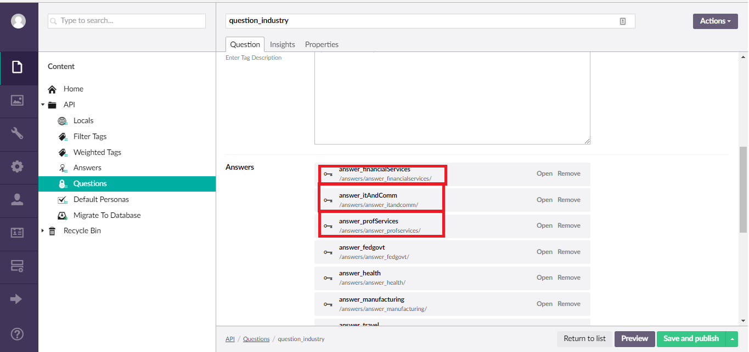Select Home in content tree
The height and width of the screenshot is (352, 749).
[x=74, y=89]
